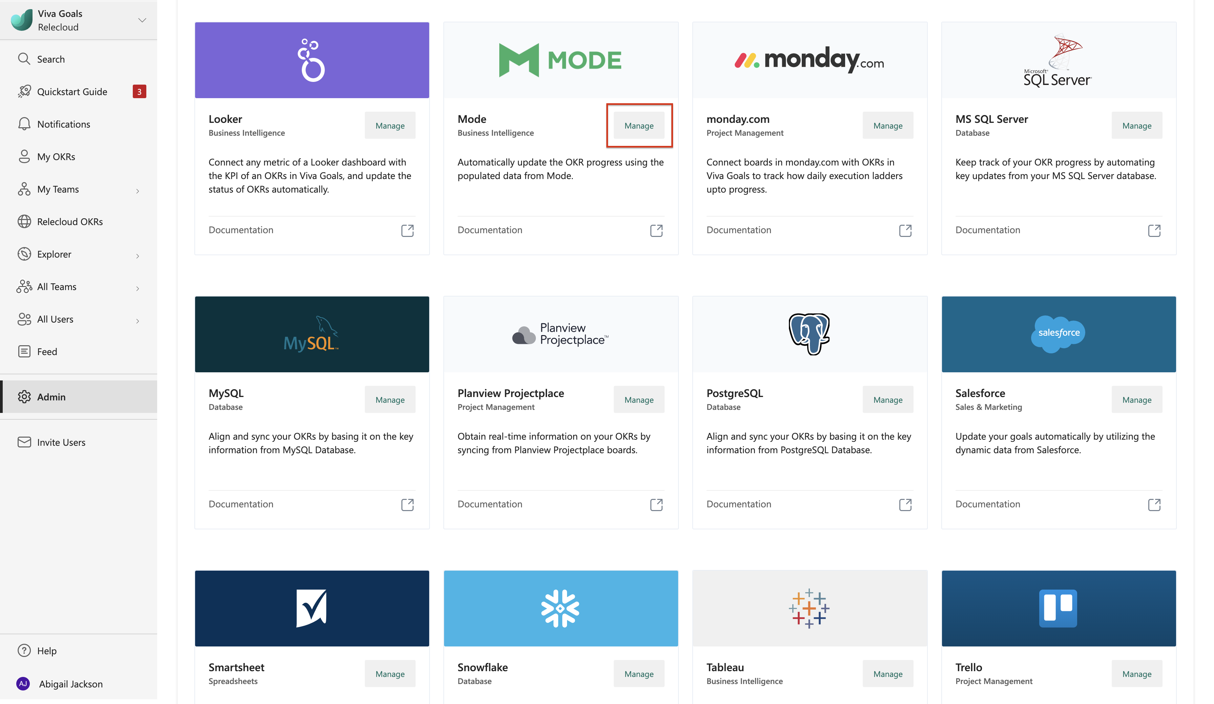This screenshot has height=704, width=1214.
Task: Click the Relecloud OKRs globe icon
Action: [x=24, y=221]
